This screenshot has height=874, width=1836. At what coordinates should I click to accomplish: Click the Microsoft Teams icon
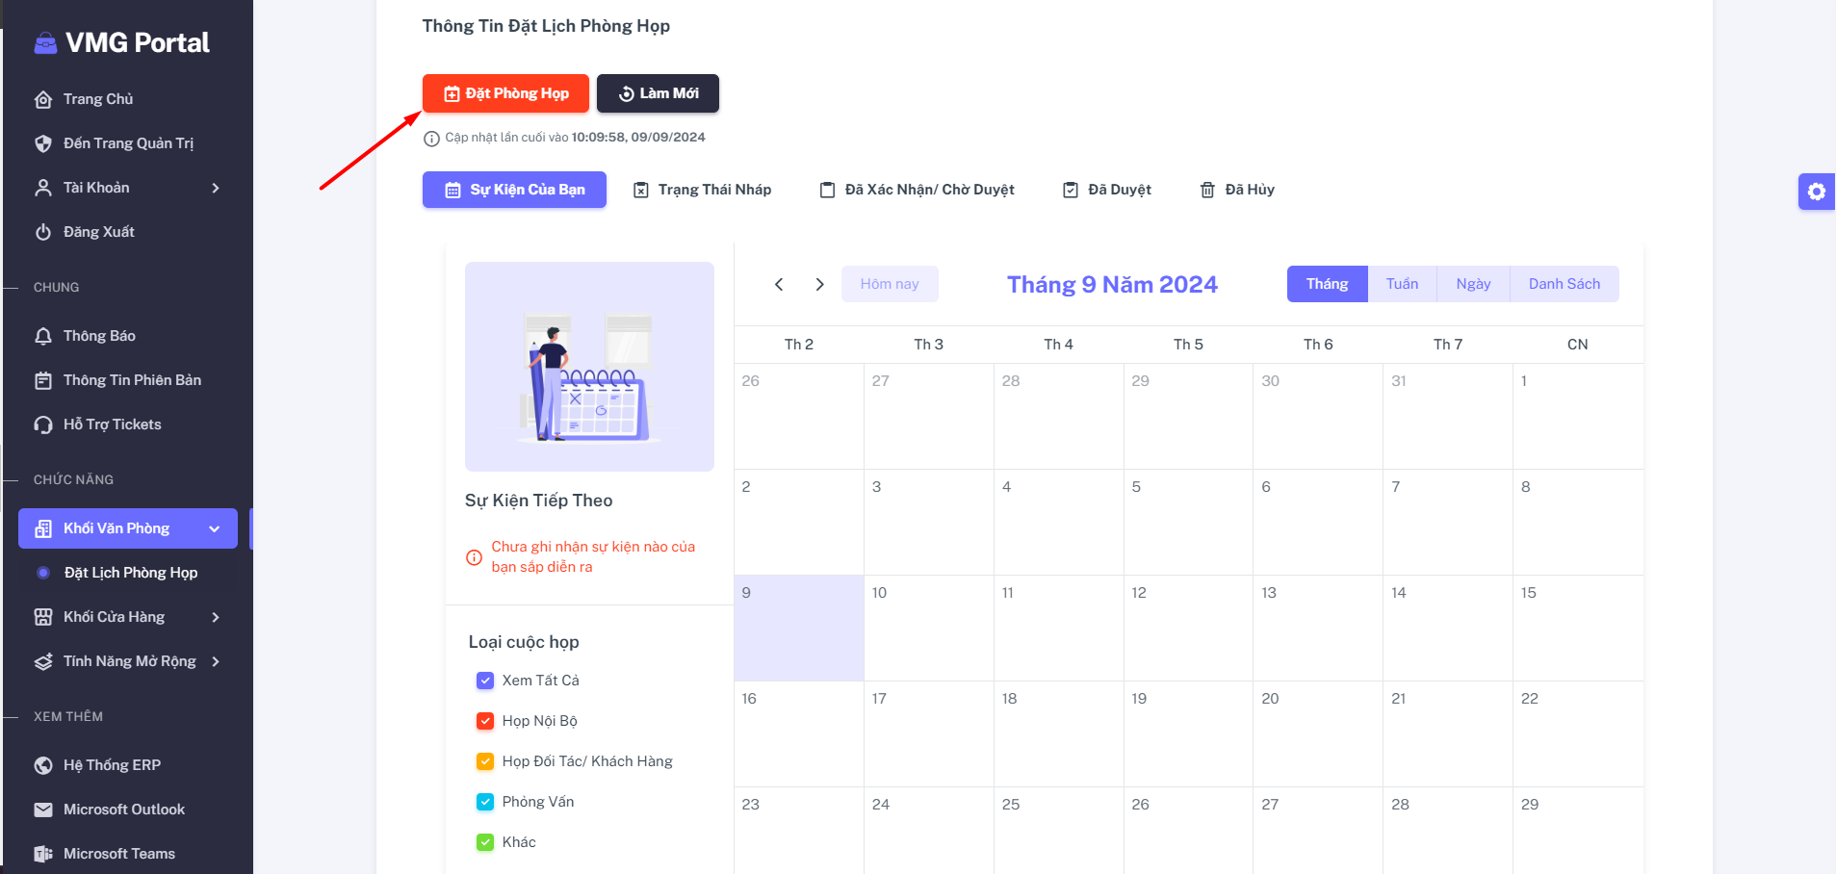(x=43, y=855)
